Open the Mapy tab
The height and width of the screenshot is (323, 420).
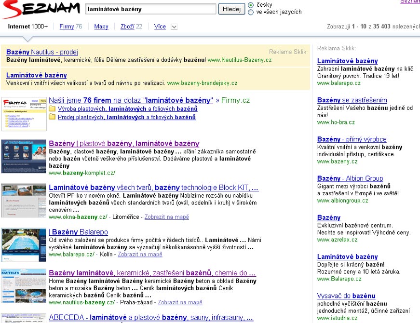(x=101, y=27)
